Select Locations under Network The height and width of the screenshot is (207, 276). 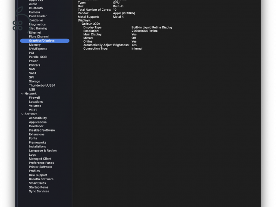[x=36, y=102]
